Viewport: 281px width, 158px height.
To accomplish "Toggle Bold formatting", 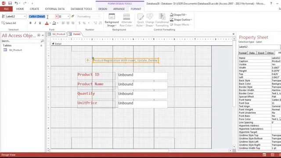I will 30,23.
